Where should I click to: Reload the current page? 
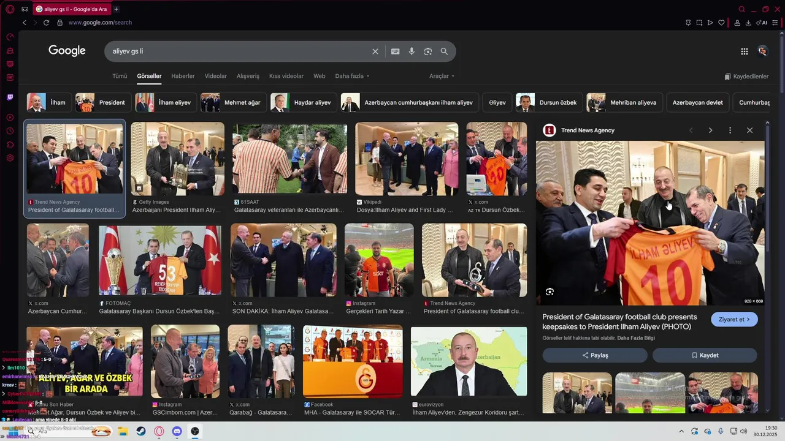[46, 23]
